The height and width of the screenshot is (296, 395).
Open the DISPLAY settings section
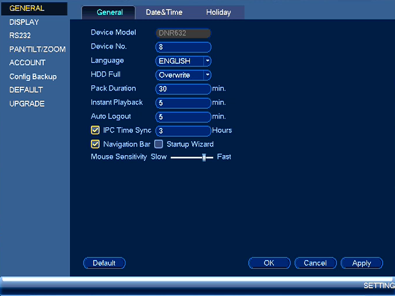24,22
